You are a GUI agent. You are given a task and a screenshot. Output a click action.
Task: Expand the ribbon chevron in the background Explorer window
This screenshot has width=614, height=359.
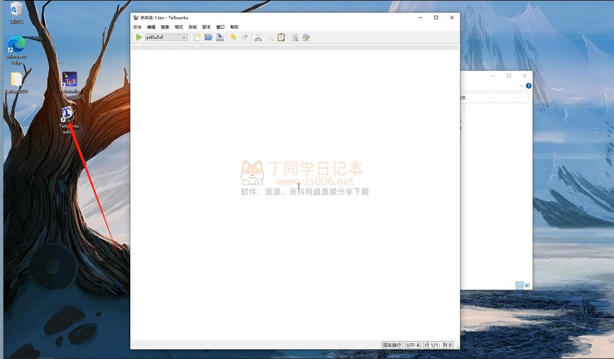pos(521,86)
